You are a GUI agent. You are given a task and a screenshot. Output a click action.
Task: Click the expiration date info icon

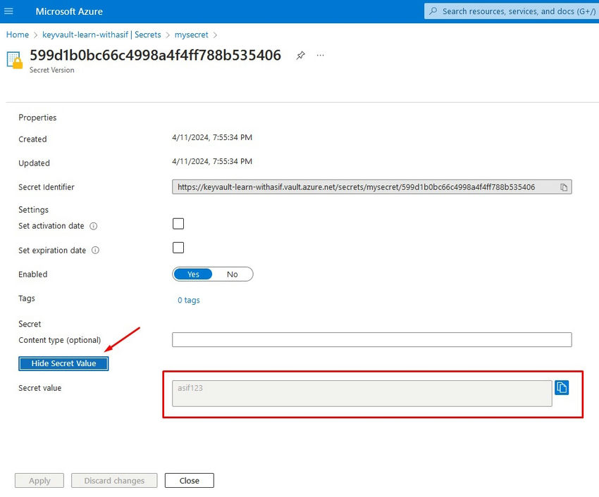(x=96, y=251)
